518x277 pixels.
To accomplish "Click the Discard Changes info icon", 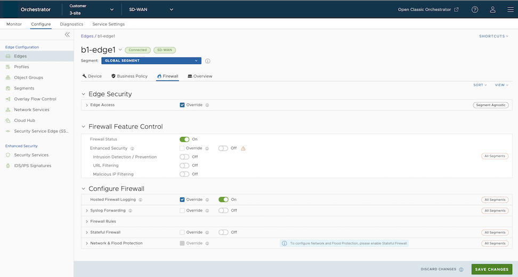I will pyautogui.click(x=461, y=270).
